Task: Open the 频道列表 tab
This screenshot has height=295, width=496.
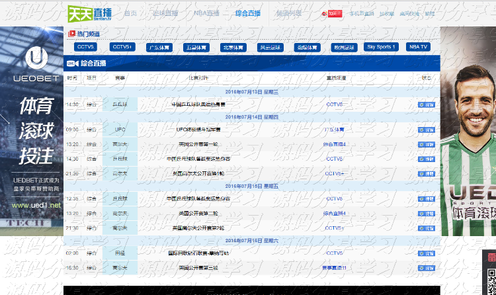Action: coord(289,13)
